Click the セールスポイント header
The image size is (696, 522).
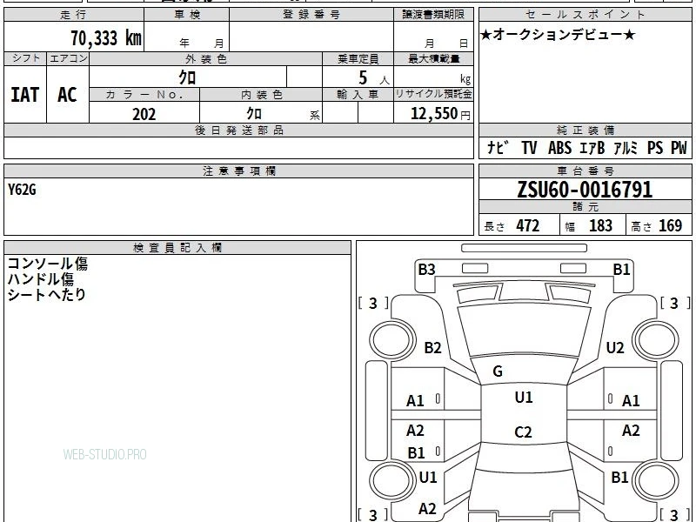585,15
